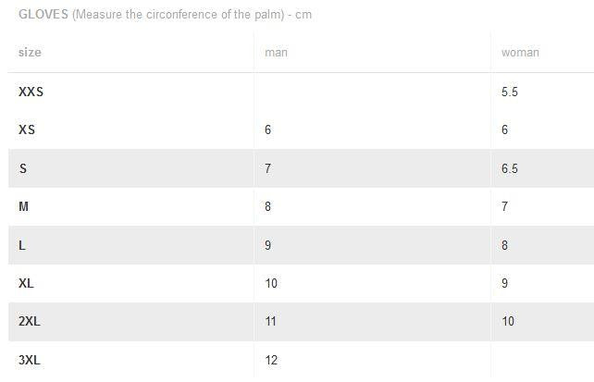Select the 'size' column header
594x382 pixels.
tap(30, 52)
